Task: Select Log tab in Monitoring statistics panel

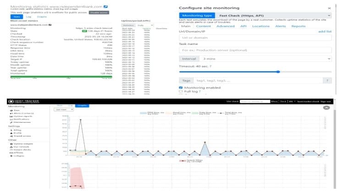Action: tap(28, 17)
